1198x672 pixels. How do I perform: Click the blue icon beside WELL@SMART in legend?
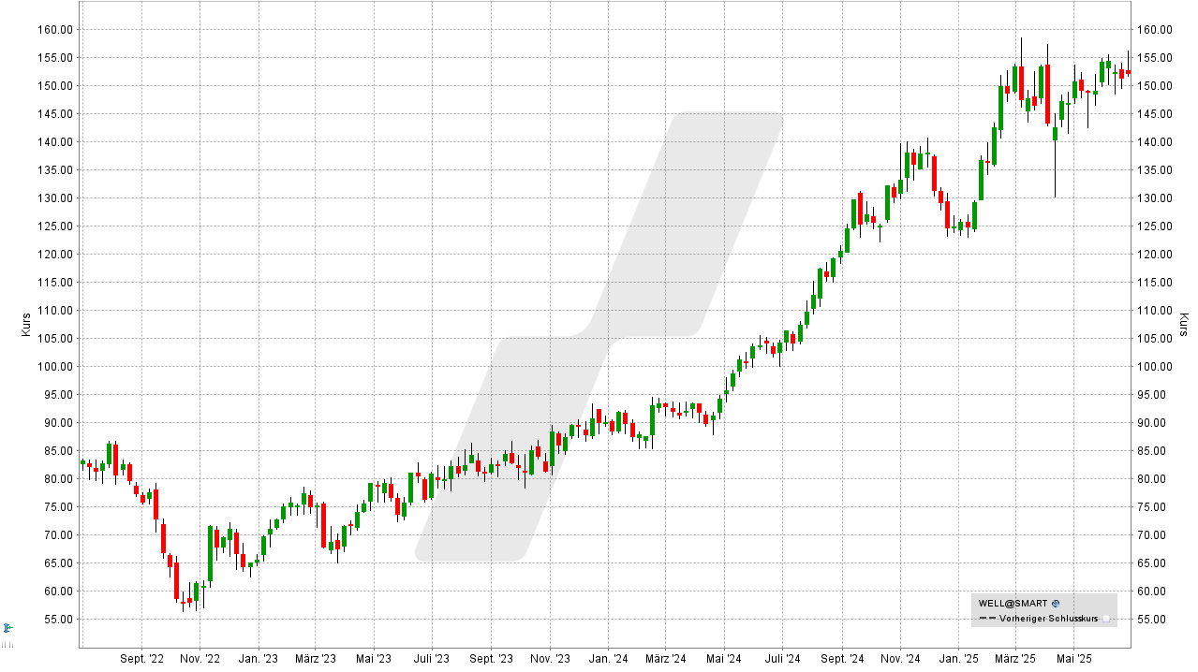[1056, 604]
